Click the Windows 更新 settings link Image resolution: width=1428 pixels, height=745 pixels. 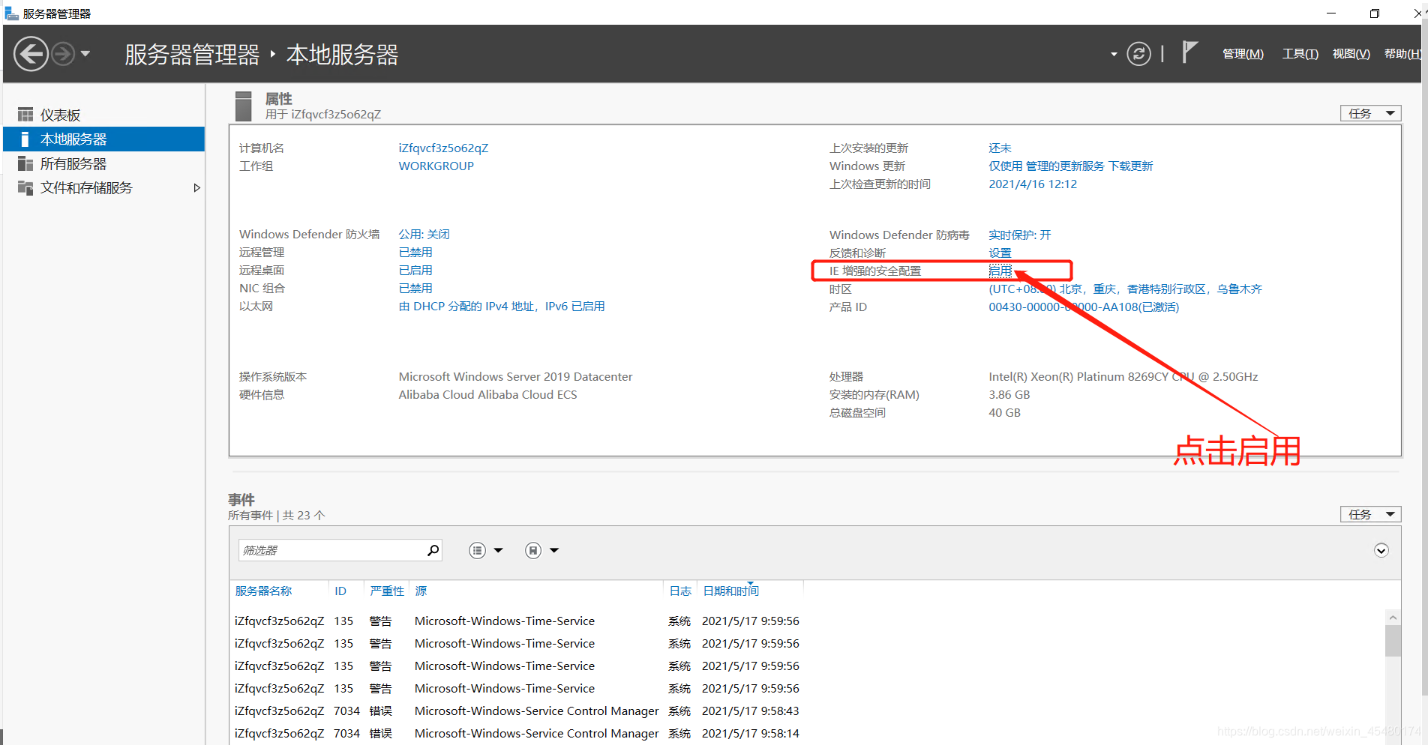tap(1070, 166)
